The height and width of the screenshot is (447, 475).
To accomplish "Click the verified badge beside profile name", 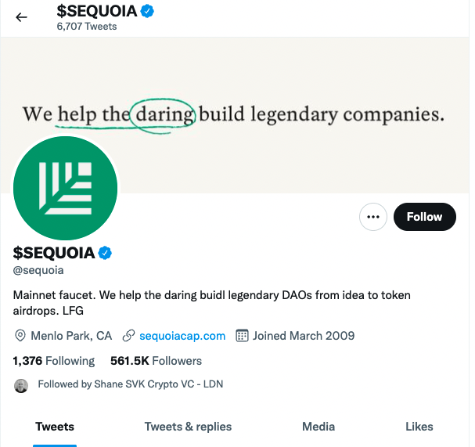I will tap(106, 253).
